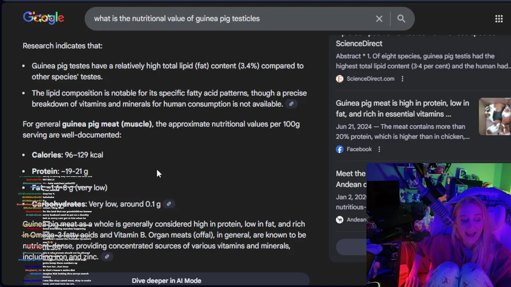
Task: Click the guinea pig thumbnail image
Action: 495,116
